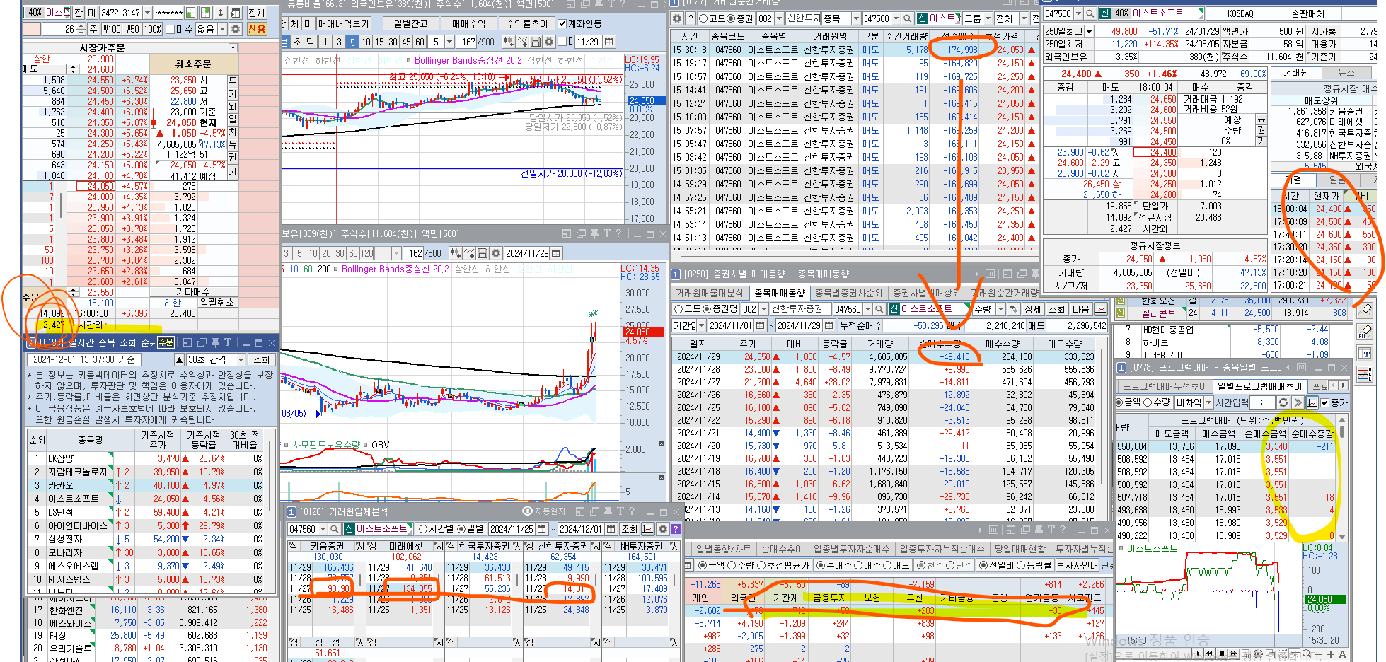Viewport: 1386px width, 662px height.
Task: Select 순매수 radio in investor trend window
Action: point(821,565)
